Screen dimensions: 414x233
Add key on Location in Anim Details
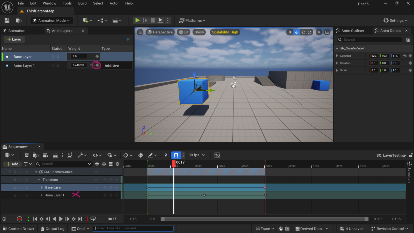pyautogui.click(x=410, y=56)
